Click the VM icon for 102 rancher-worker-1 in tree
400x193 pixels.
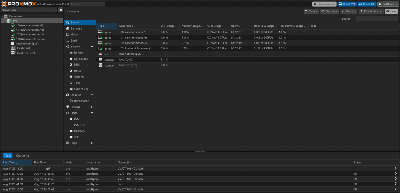tap(13, 35)
